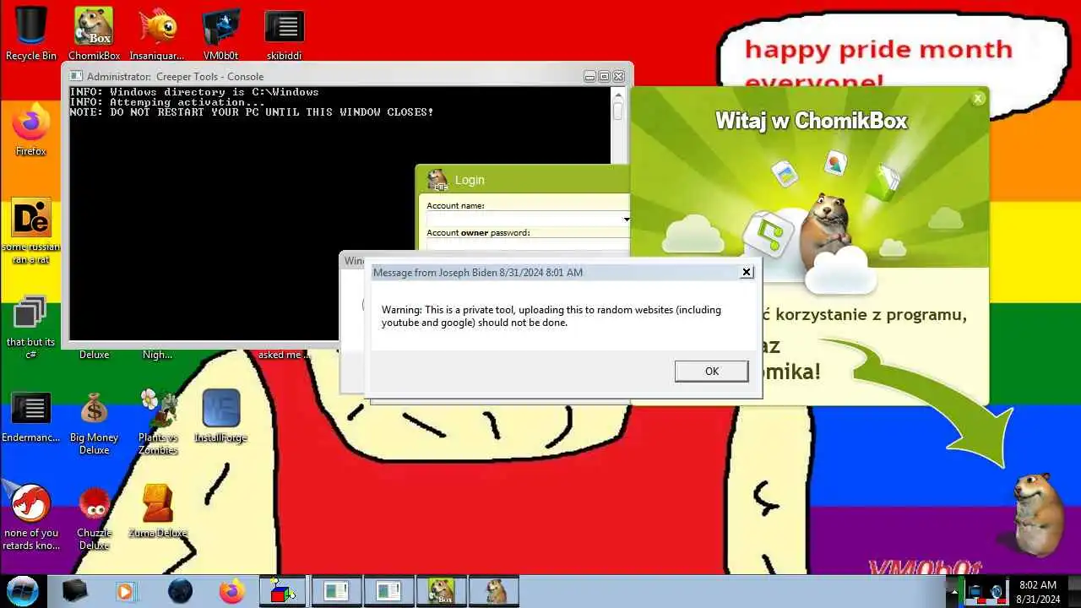1081x608 pixels.
Task: Minimize the Creeper Tools console window
Action: pos(590,76)
